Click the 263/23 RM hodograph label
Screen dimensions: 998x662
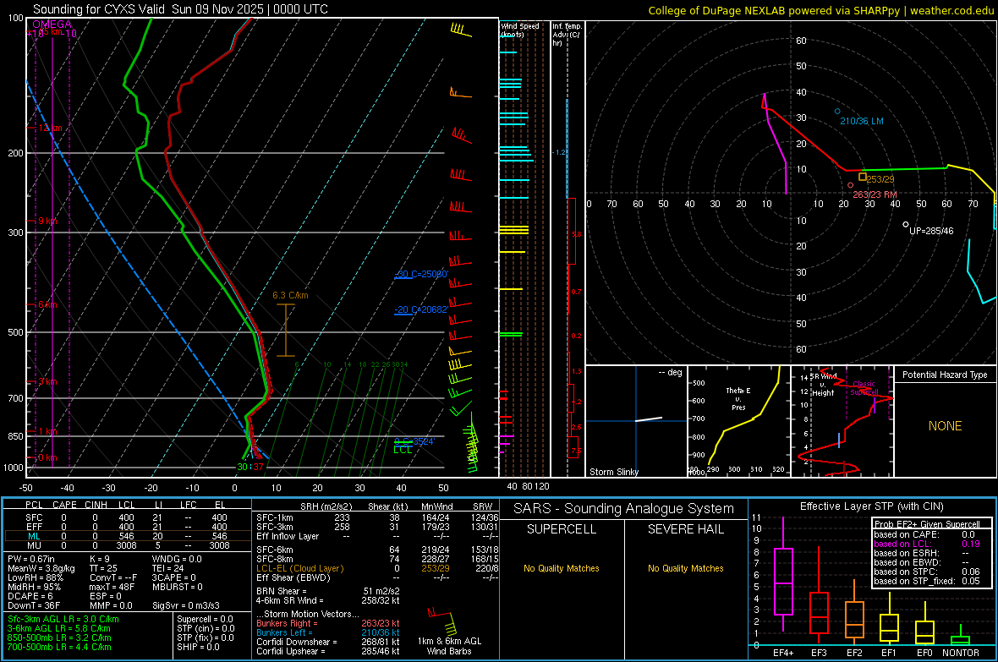tap(875, 194)
